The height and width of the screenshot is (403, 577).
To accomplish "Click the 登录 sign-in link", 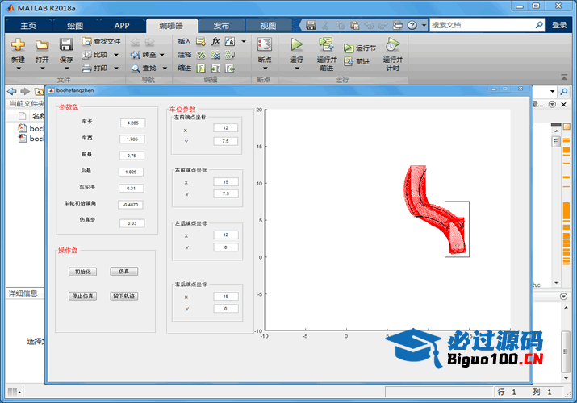I will coord(559,25).
